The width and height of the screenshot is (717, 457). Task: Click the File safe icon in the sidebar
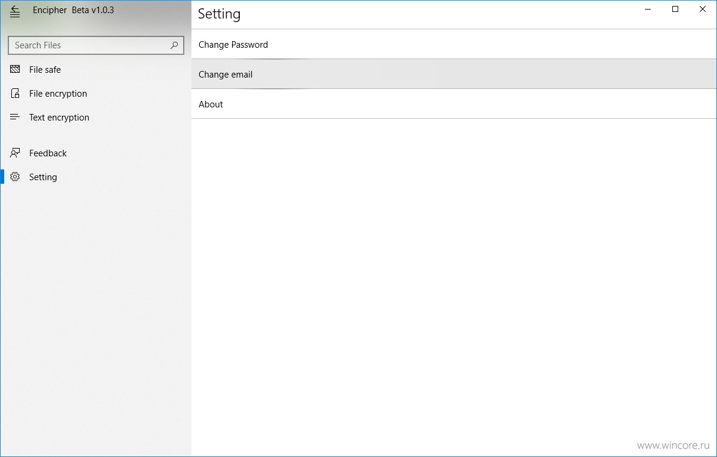(x=15, y=69)
